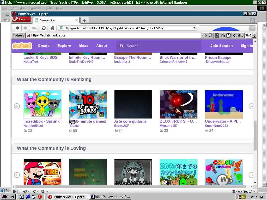The image size is (267, 200).
Task: Click the Opera forward arrow button
Action: [x=25, y=28]
